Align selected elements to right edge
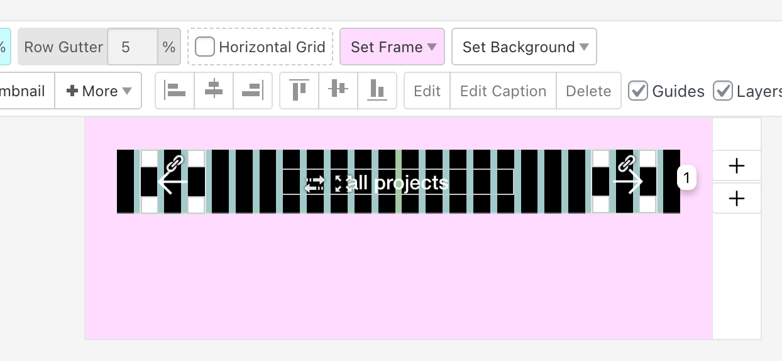The image size is (782, 361). tap(252, 91)
